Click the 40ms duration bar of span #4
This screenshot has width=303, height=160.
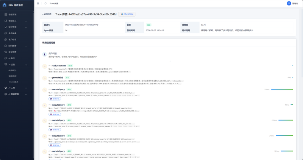click(x=292, y=105)
